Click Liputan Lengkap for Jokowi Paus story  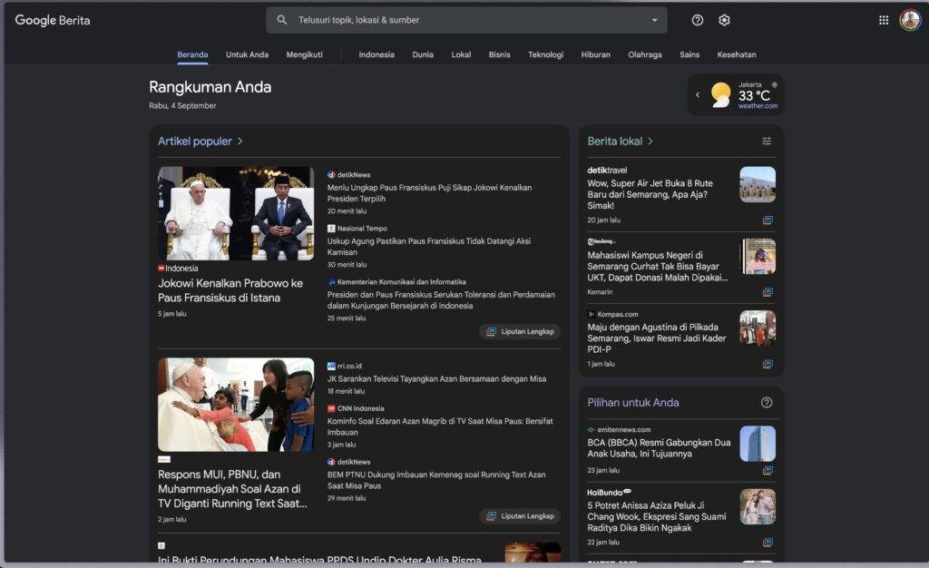tap(520, 332)
